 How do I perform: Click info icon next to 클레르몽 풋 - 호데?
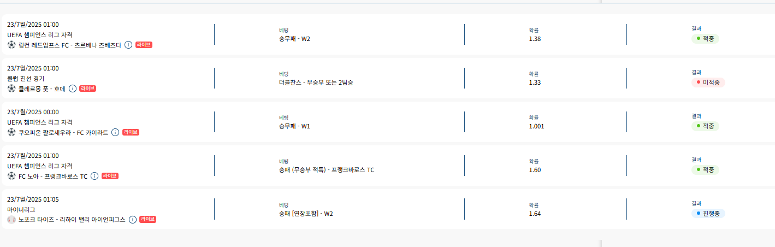click(x=72, y=89)
